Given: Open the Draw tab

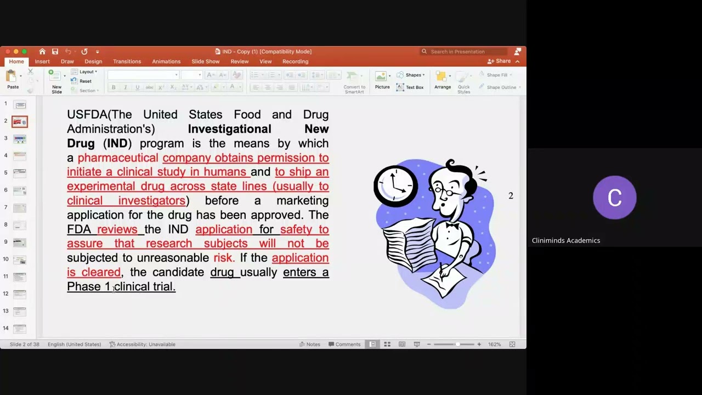Looking at the screenshot, I should click(67, 61).
